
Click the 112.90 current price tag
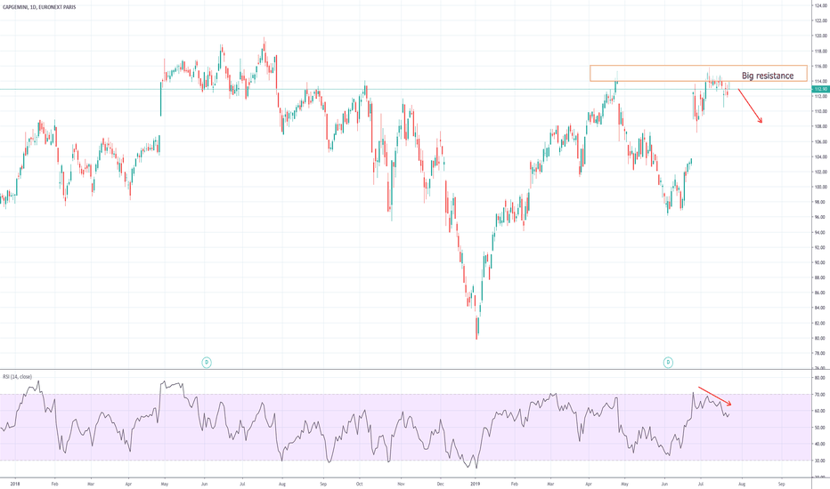tap(820, 89)
